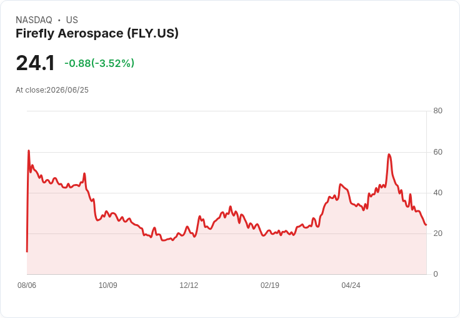460x318 pixels.
Task: Click the US market label
Action: pos(72,20)
